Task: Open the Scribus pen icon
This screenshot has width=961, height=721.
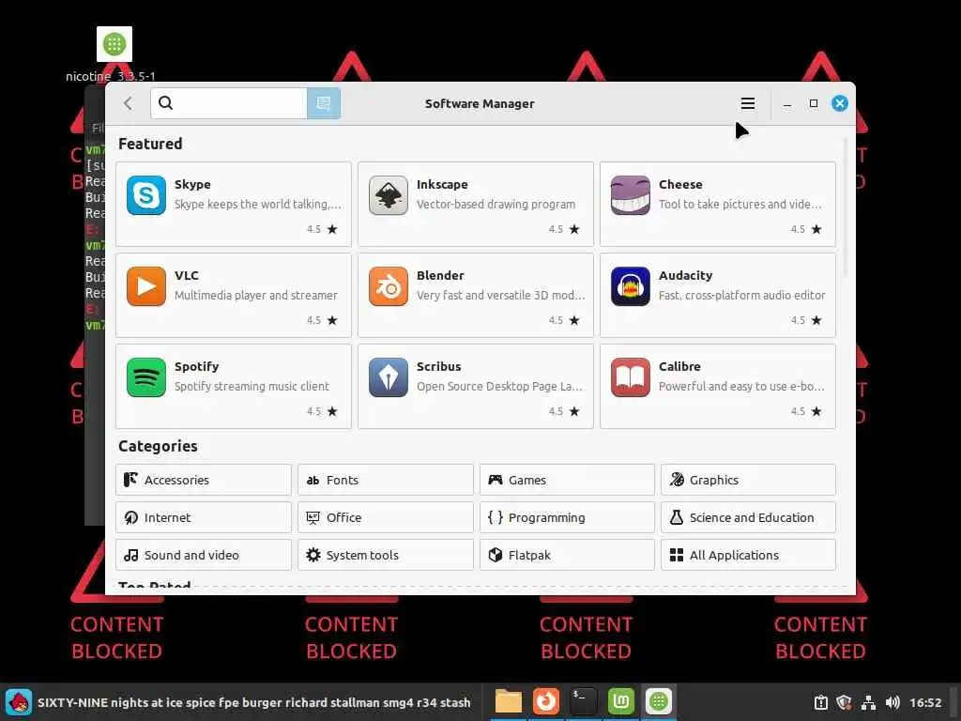Action: click(388, 377)
